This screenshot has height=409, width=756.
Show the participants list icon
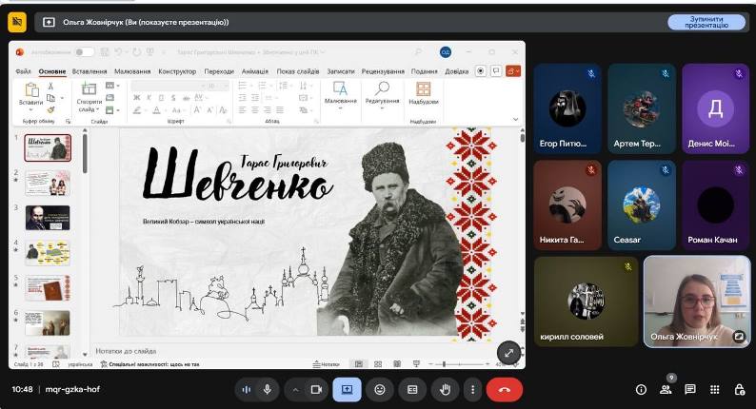point(666,389)
